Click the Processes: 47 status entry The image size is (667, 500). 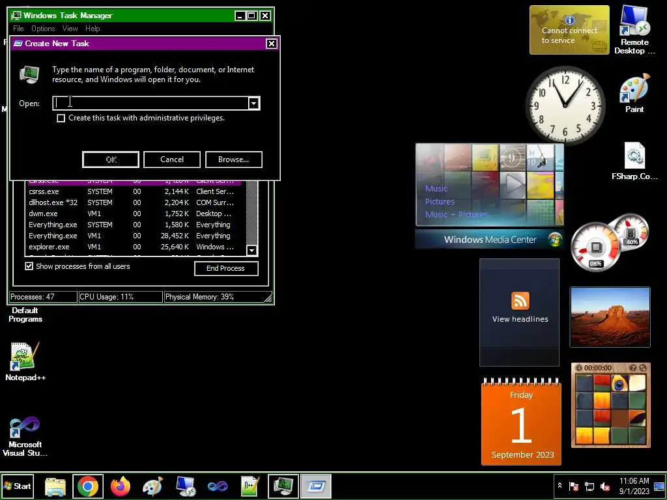click(43, 297)
